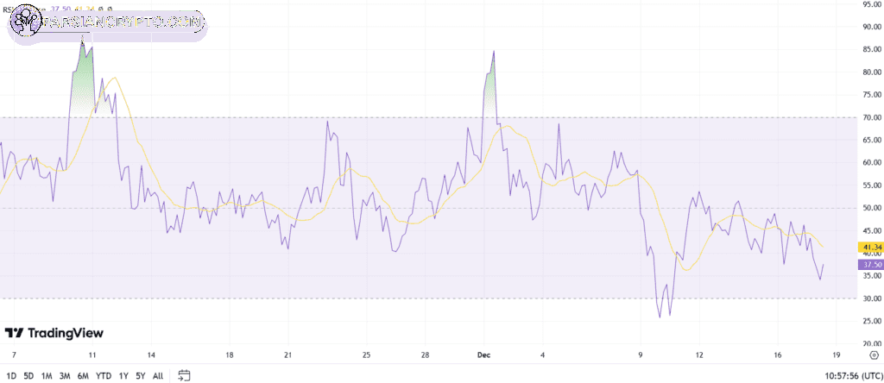Click the date label 16 on time axis
Viewport: 884px width, 383px height.
click(778, 355)
